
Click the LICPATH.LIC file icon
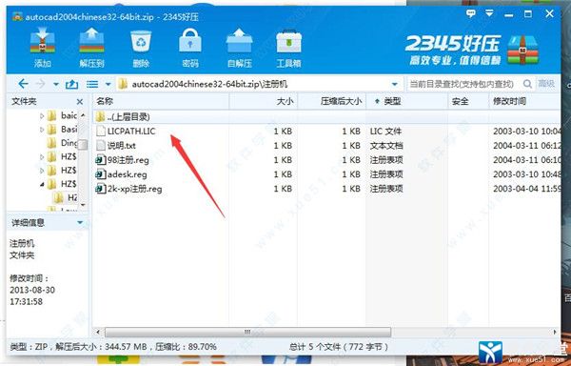pyautogui.click(x=100, y=132)
